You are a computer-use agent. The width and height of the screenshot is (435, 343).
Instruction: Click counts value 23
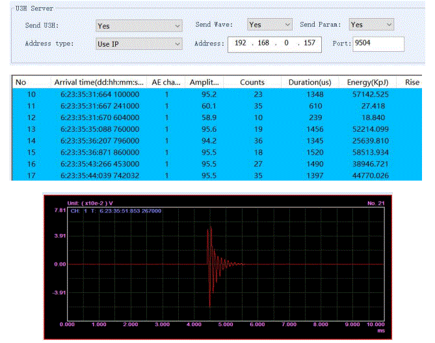(258, 94)
